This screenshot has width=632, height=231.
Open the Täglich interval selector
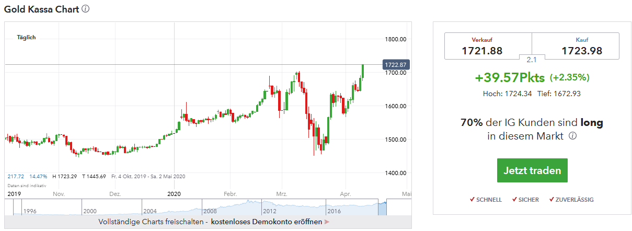point(26,38)
